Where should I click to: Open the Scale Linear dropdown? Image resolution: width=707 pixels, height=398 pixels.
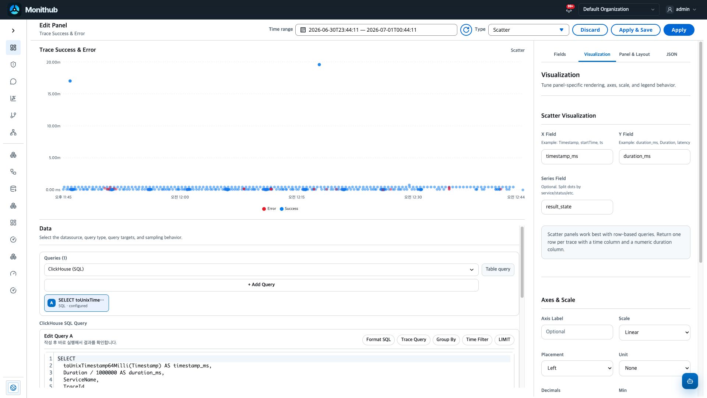[654, 332]
